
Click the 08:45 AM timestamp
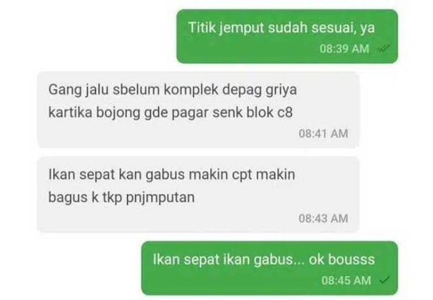346,281
